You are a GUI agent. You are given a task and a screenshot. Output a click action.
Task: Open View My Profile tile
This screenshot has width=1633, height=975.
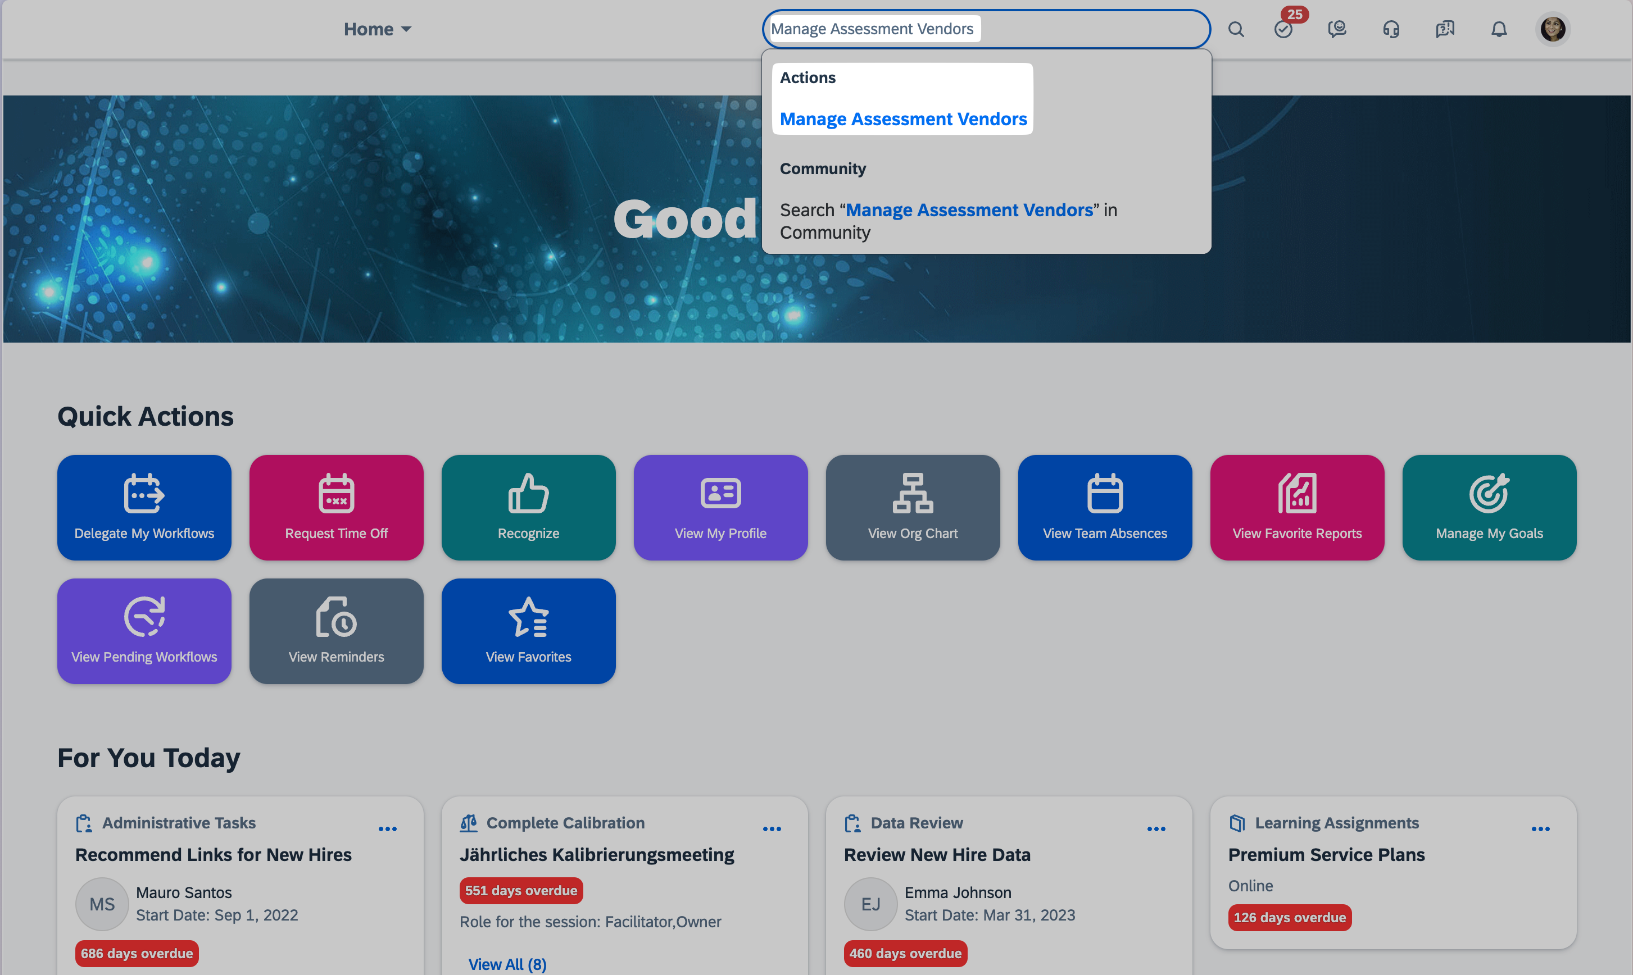click(720, 507)
